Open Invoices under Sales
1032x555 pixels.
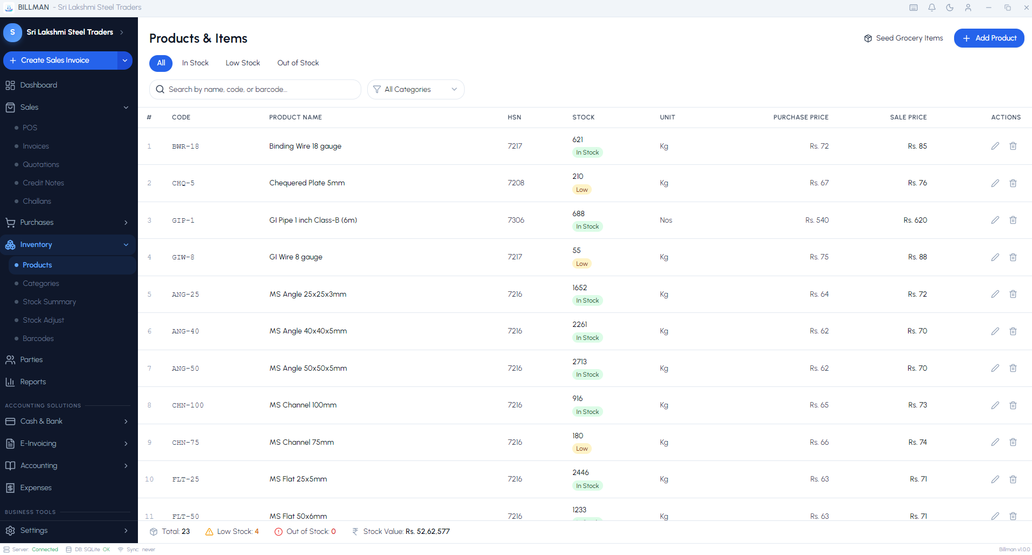pyautogui.click(x=72, y=146)
